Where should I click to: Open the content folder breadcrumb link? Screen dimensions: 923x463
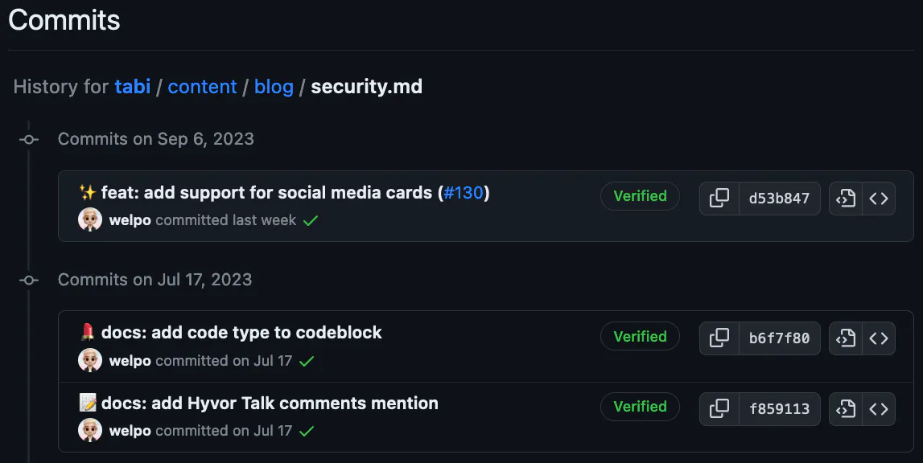click(202, 86)
